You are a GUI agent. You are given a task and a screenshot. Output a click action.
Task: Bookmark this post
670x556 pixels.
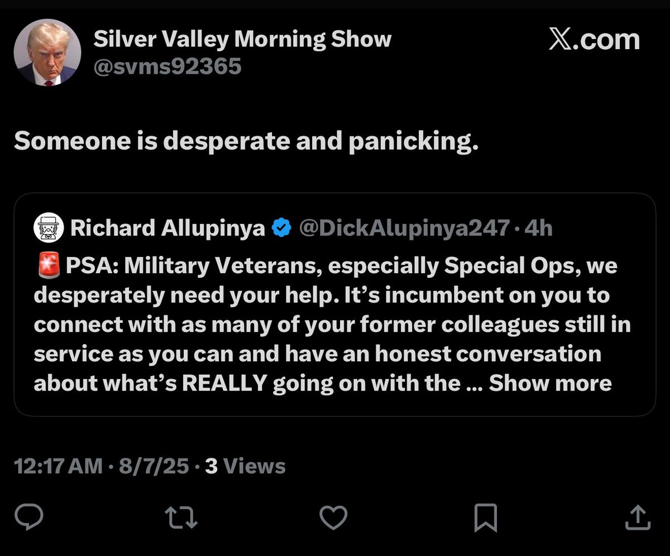(x=485, y=518)
